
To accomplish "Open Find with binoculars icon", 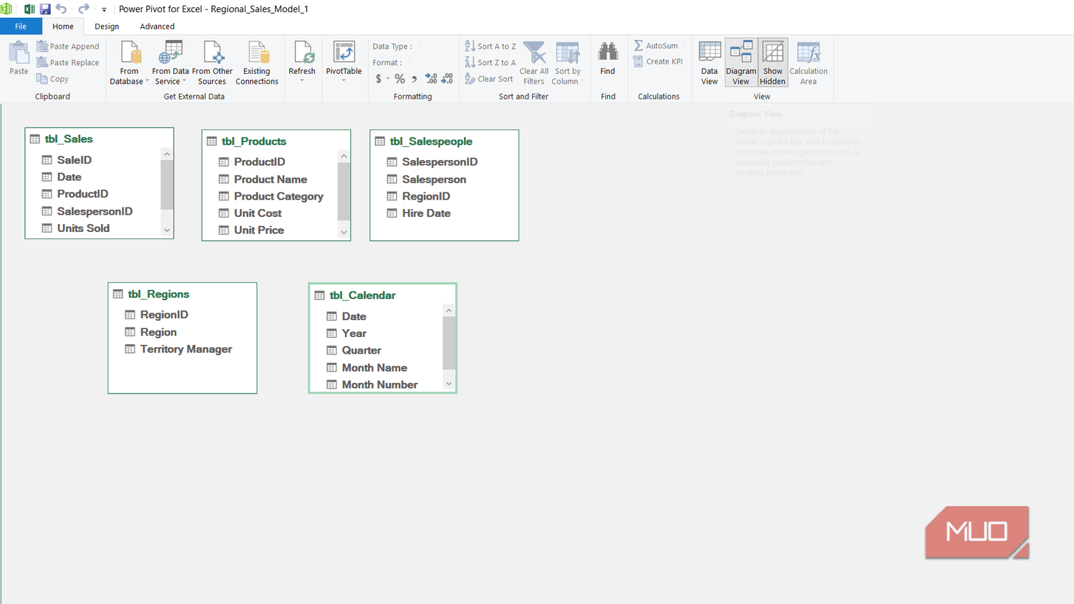I will tap(608, 59).
